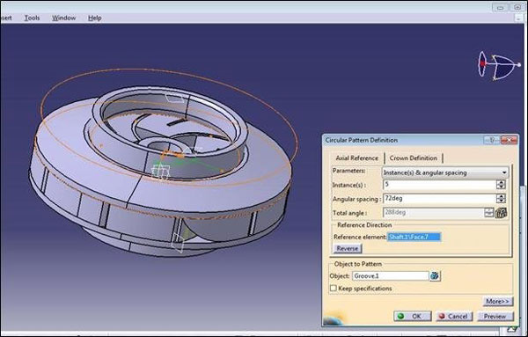Image resolution: width=528 pixels, height=337 pixels.
Task: Open the formula editor icon beside Total angle
Action: [502, 212]
